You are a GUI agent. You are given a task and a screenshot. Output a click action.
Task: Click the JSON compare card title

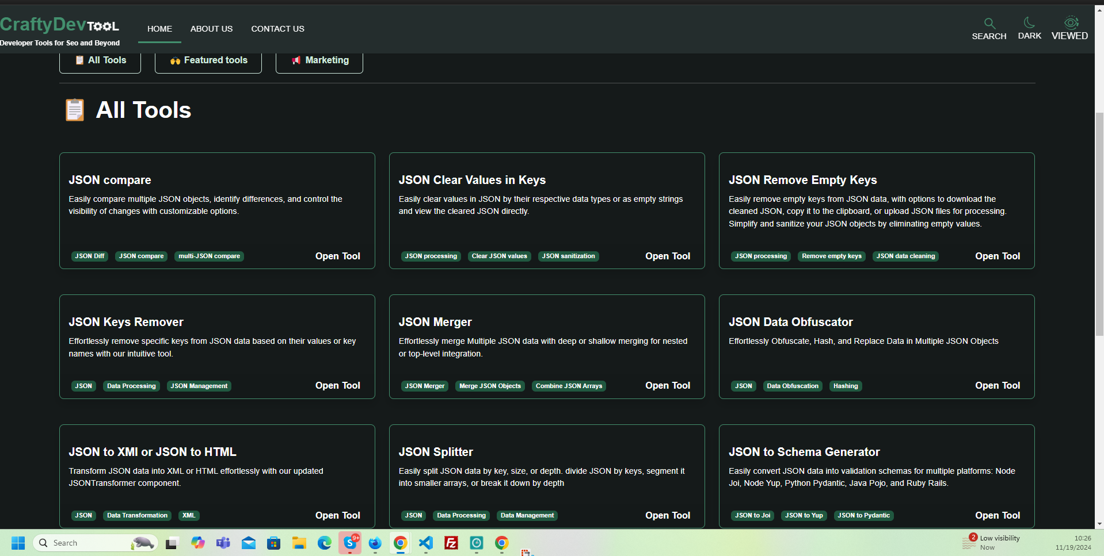[110, 180]
